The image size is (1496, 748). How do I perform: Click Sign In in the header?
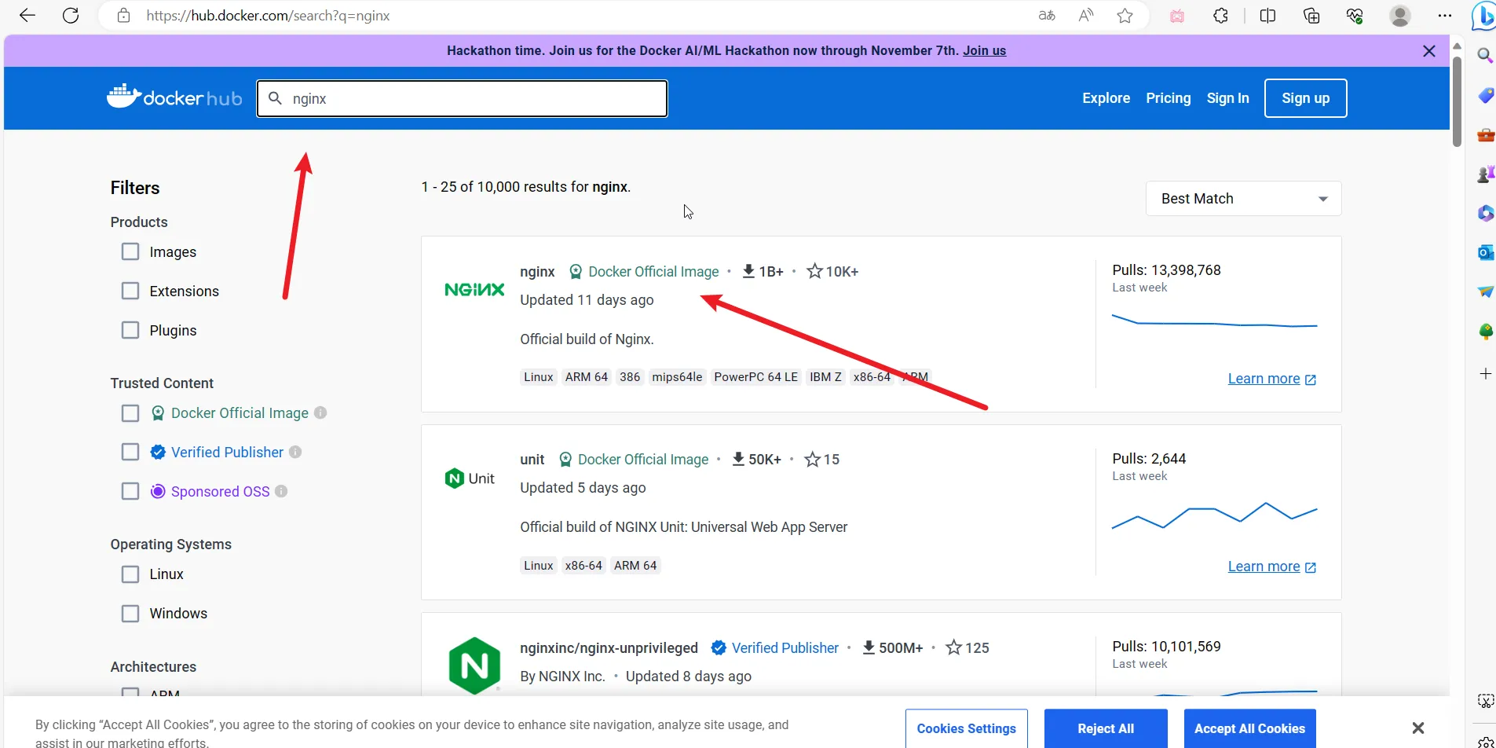(1227, 98)
